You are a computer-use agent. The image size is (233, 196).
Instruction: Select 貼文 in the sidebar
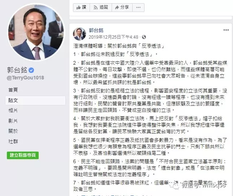(35, 100)
